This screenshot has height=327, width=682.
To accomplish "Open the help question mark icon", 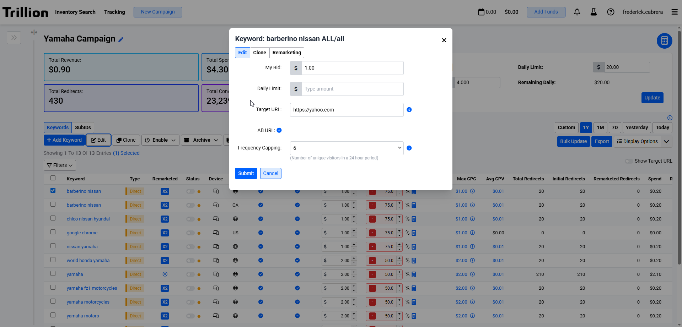I will pyautogui.click(x=611, y=12).
